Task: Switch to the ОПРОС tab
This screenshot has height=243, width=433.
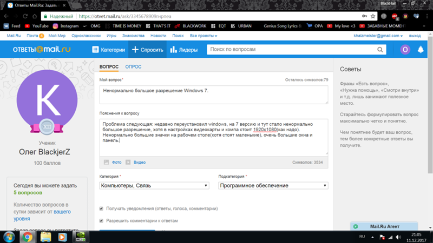Action: tap(133, 66)
